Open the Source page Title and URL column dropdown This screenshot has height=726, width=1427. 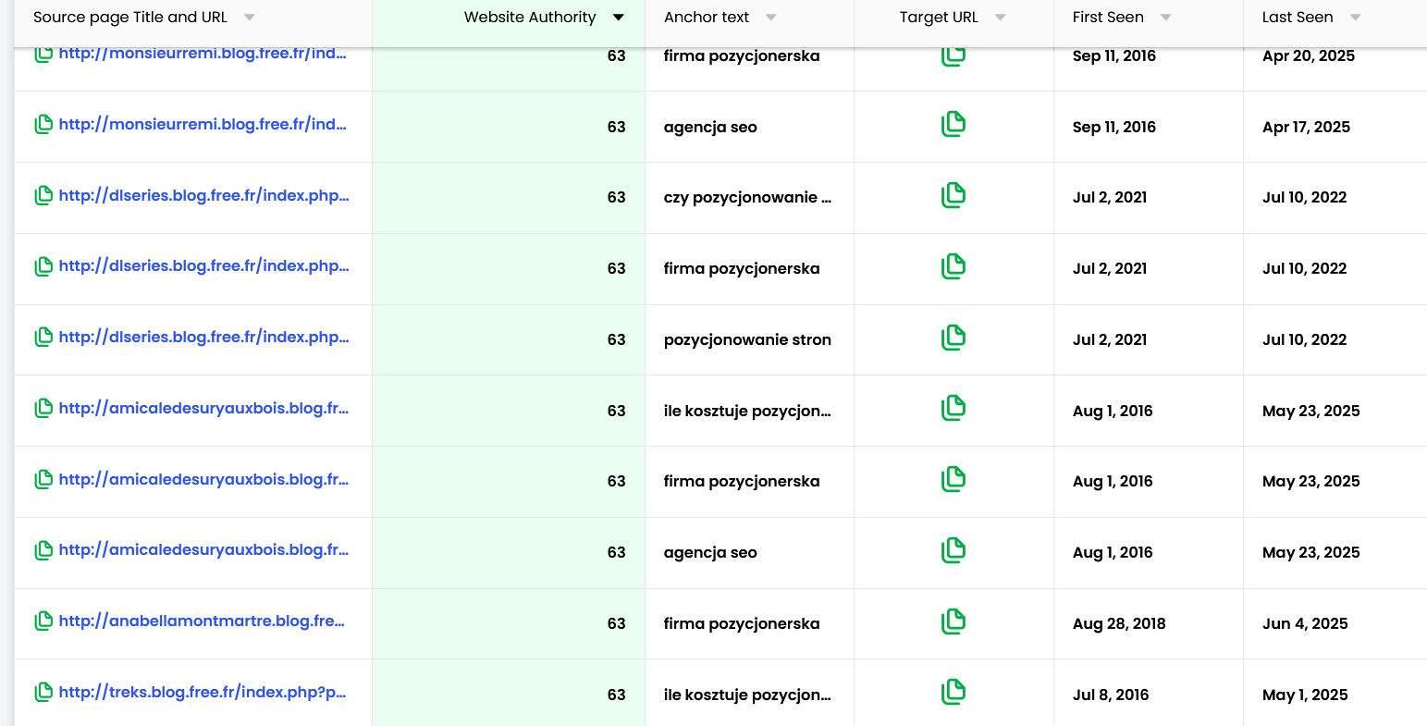point(250,18)
